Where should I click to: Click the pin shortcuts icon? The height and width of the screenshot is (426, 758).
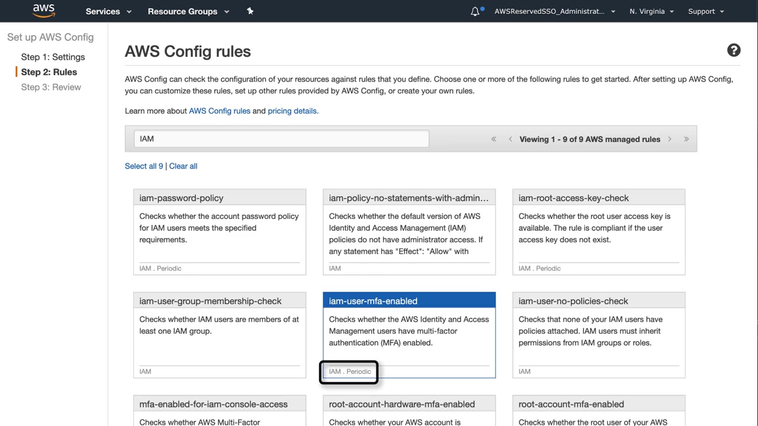tap(250, 11)
